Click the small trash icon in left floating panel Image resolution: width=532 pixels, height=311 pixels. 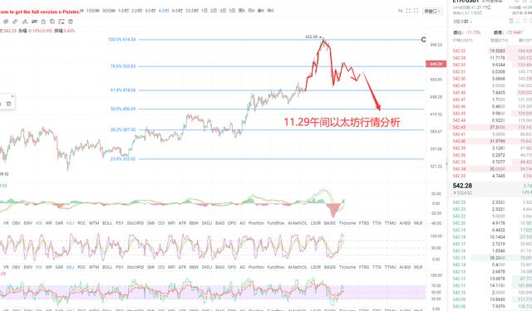tap(9, 104)
